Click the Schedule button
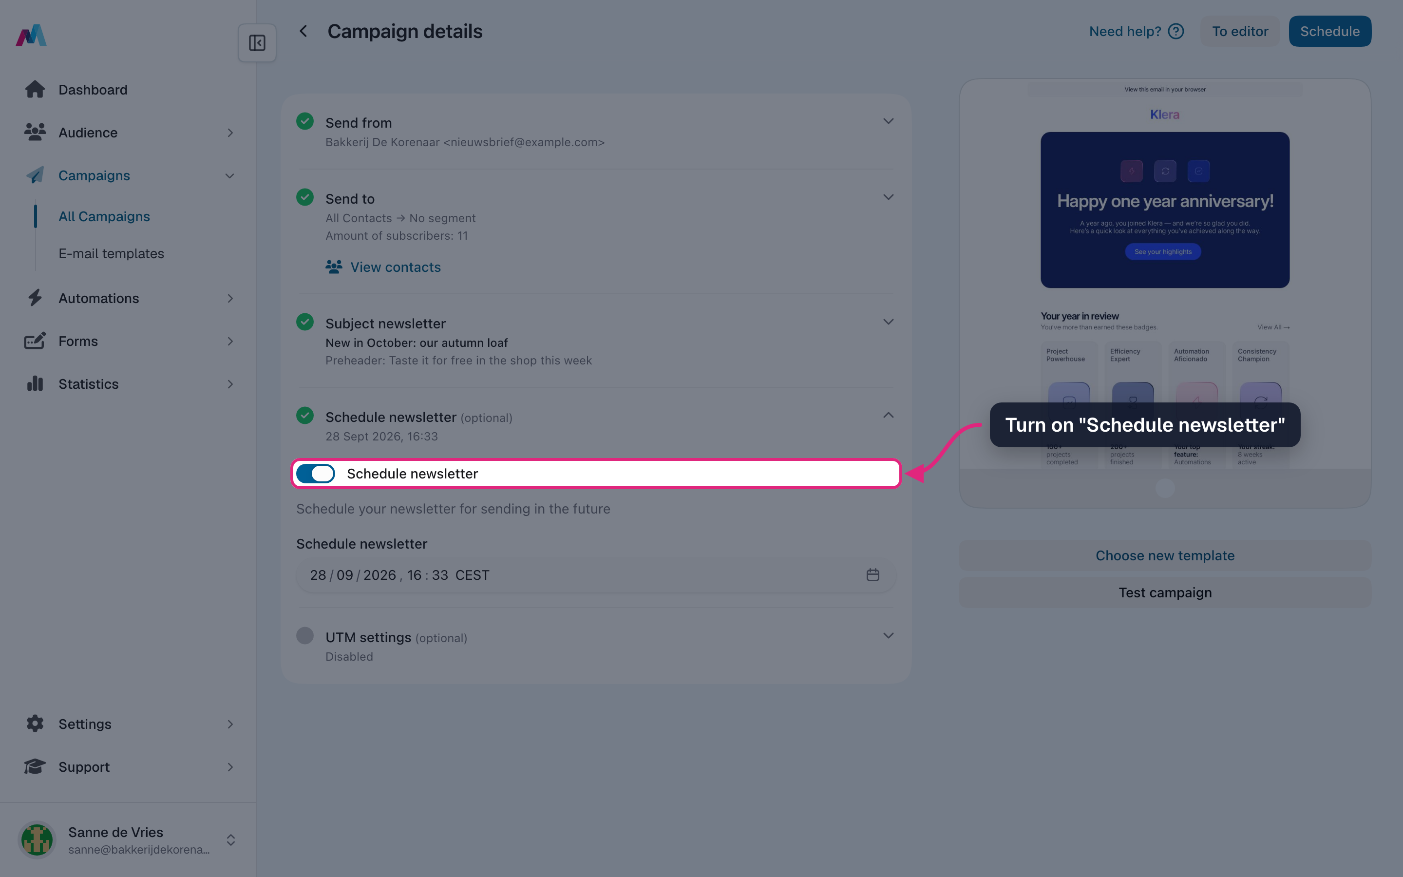Image resolution: width=1403 pixels, height=877 pixels. coord(1330,31)
